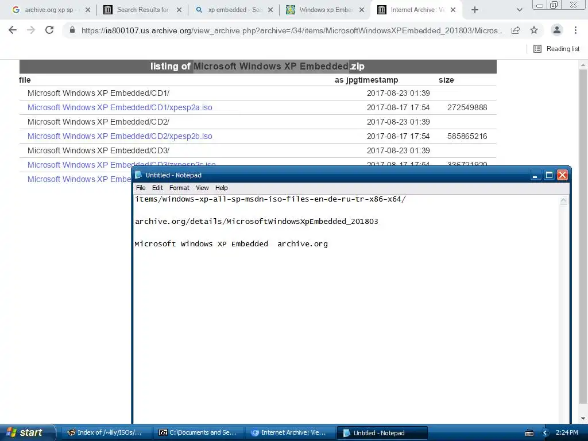Click the browser forward arrow
Viewport: 588px width, 441px height.
click(31, 30)
